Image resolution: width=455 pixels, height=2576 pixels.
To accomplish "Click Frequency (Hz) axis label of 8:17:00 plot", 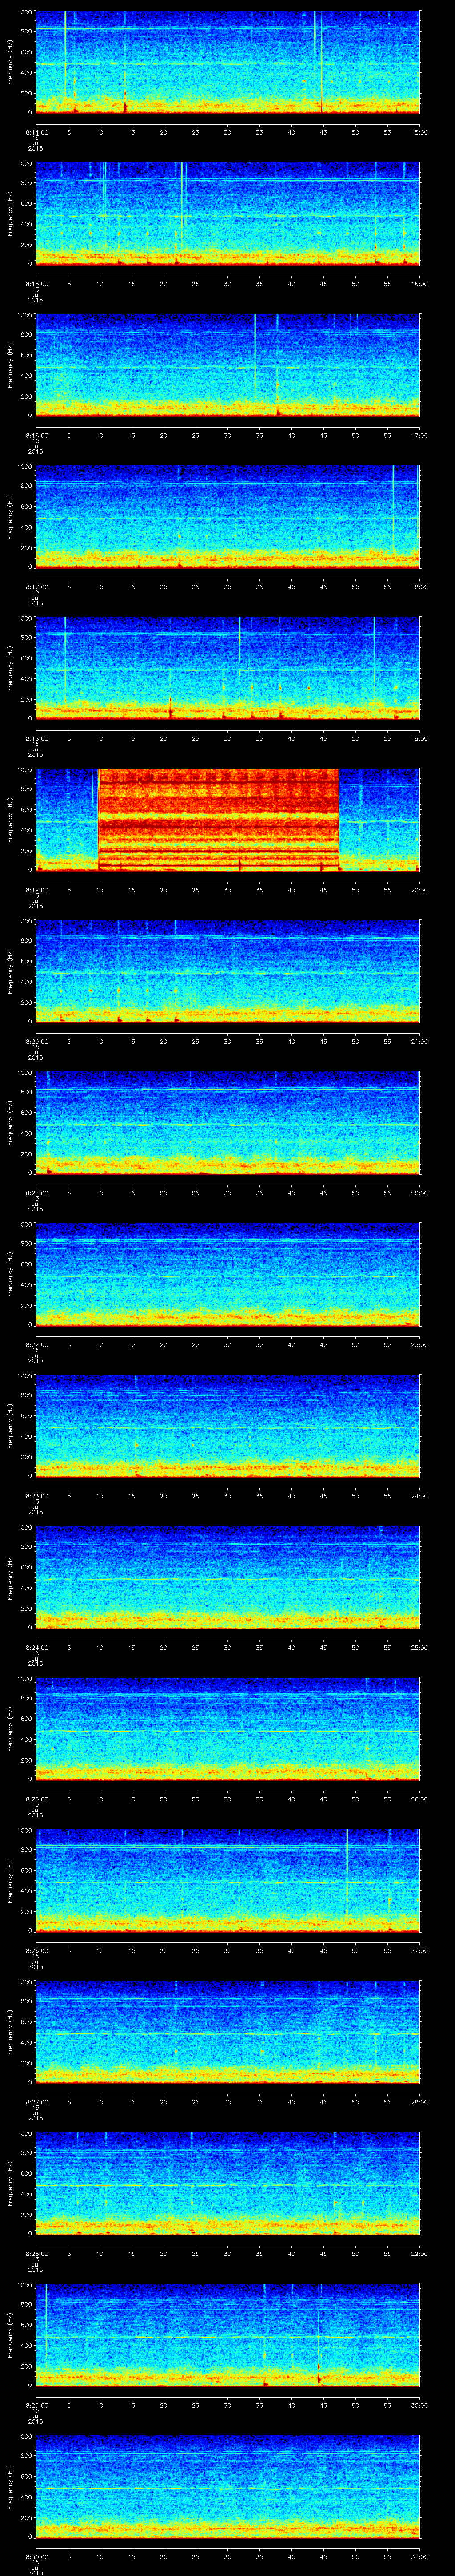I will pyautogui.click(x=11, y=516).
